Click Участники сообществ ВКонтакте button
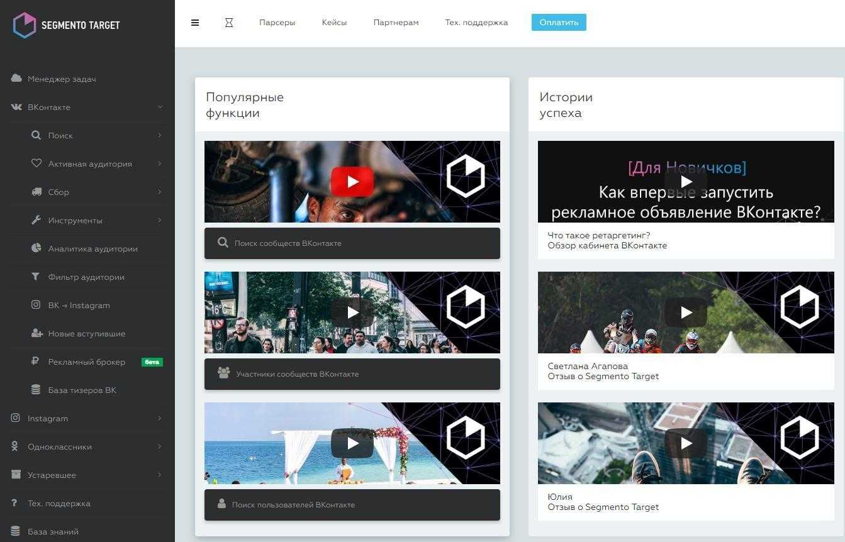845x542 pixels. tap(352, 373)
